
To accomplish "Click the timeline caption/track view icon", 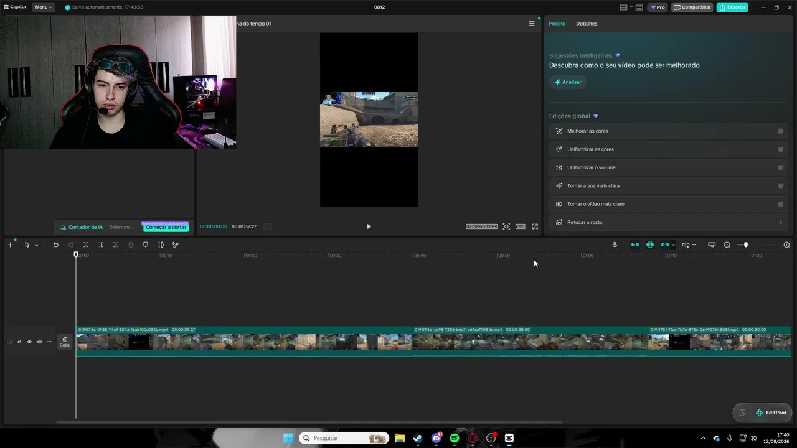I will (712, 245).
